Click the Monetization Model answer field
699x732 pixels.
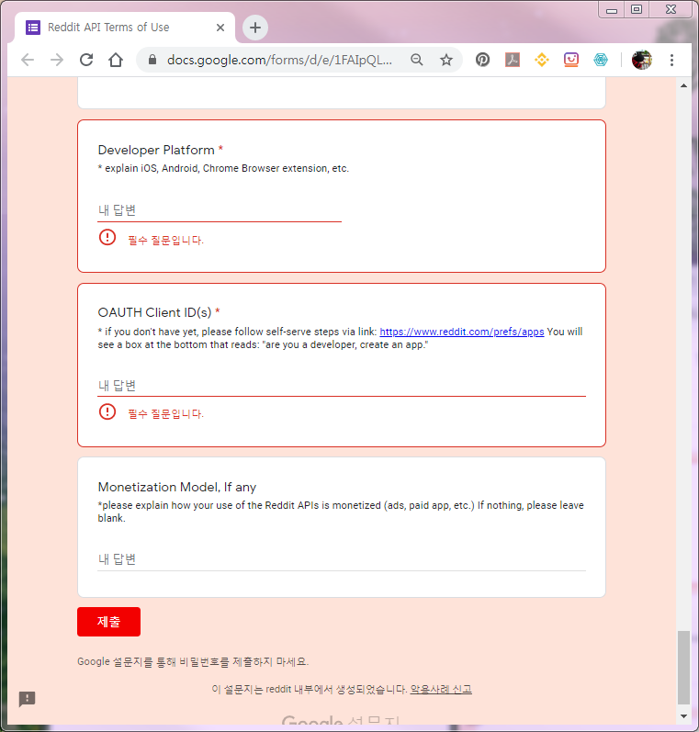342,558
